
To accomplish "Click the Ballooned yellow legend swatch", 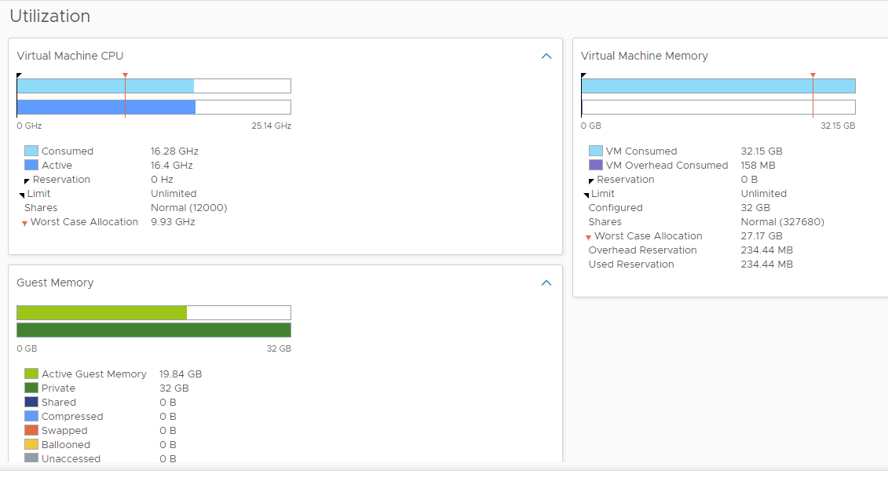I will coord(31,445).
